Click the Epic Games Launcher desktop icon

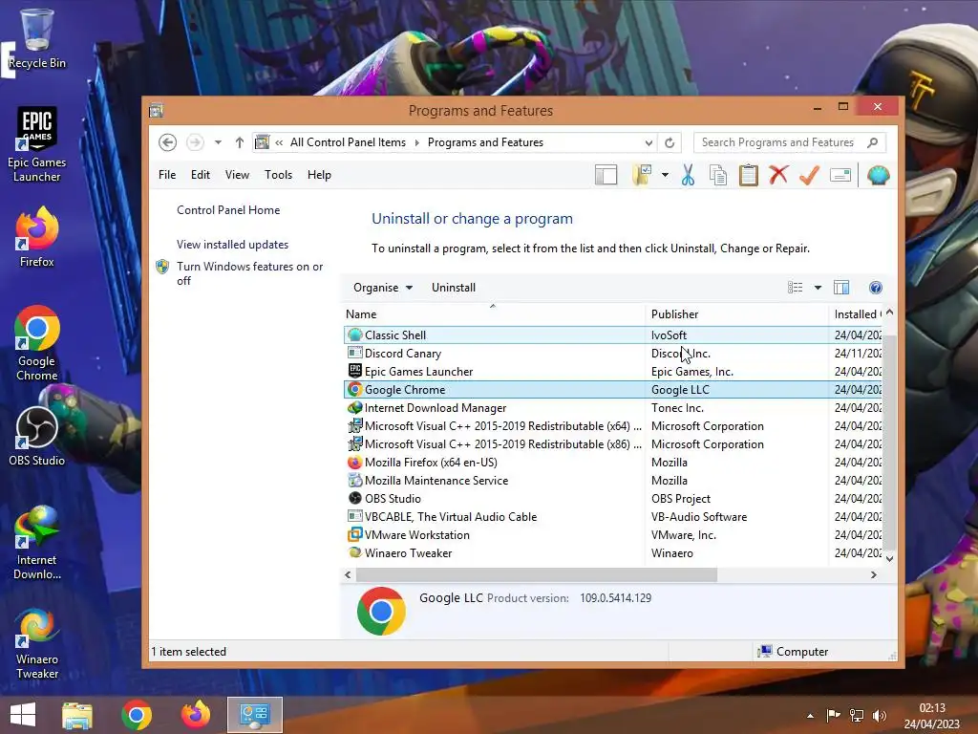tap(37, 143)
